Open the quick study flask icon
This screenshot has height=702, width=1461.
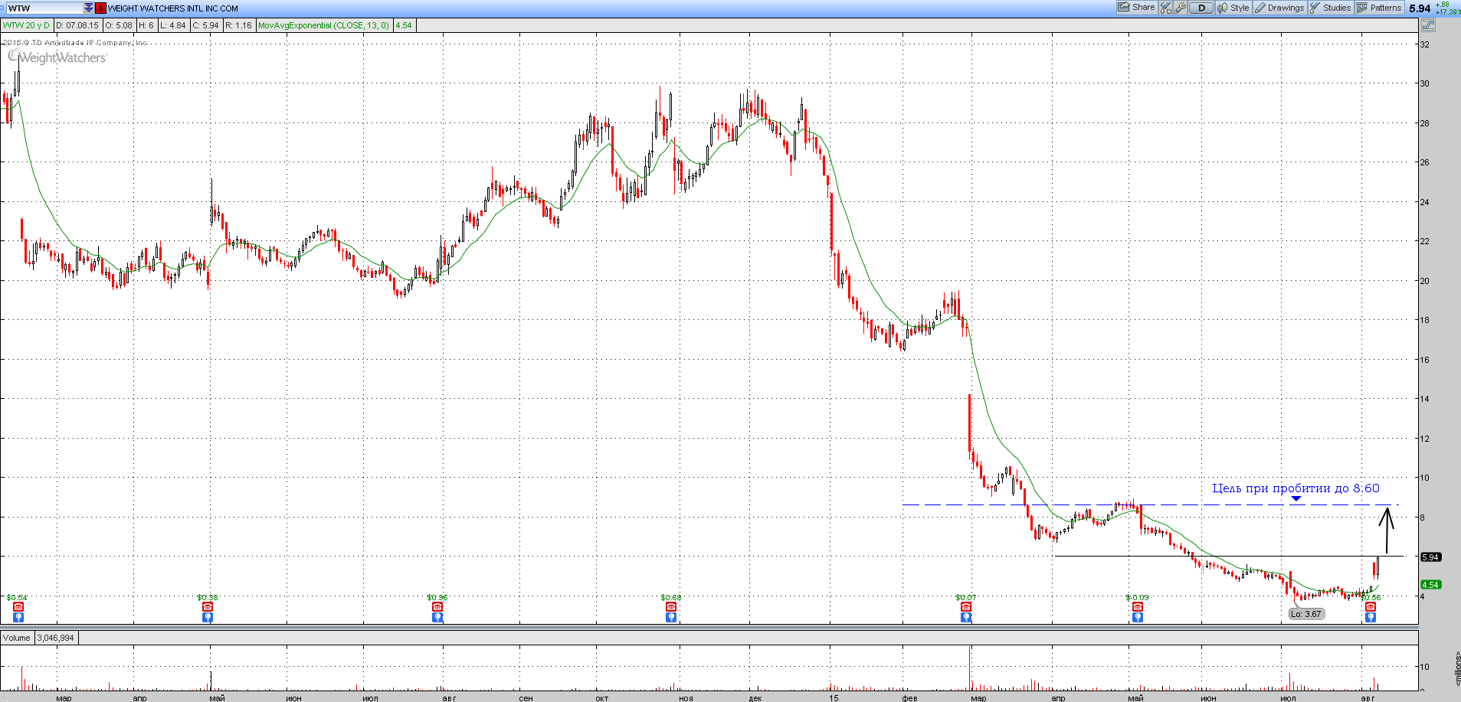pyautogui.click(x=1166, y=8)
